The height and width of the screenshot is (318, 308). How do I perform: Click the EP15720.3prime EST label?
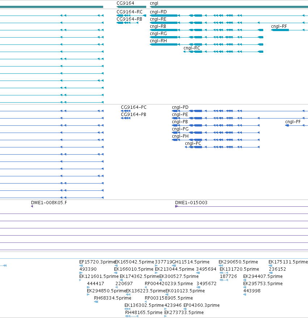(x=97, y=262)
